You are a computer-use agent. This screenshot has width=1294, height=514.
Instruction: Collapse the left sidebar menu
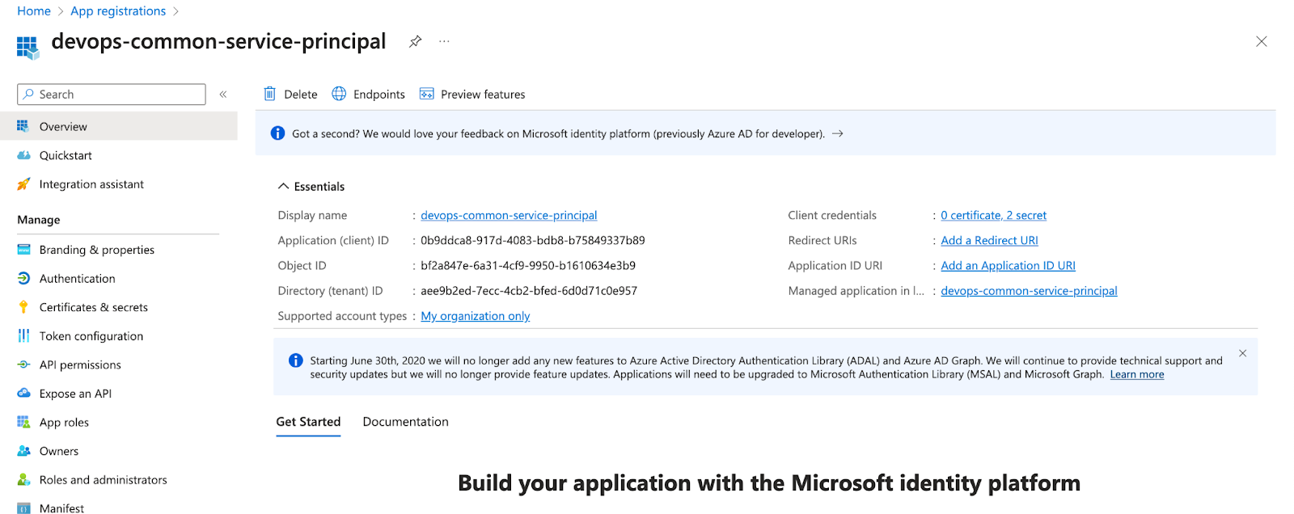(x=223, y=95)
